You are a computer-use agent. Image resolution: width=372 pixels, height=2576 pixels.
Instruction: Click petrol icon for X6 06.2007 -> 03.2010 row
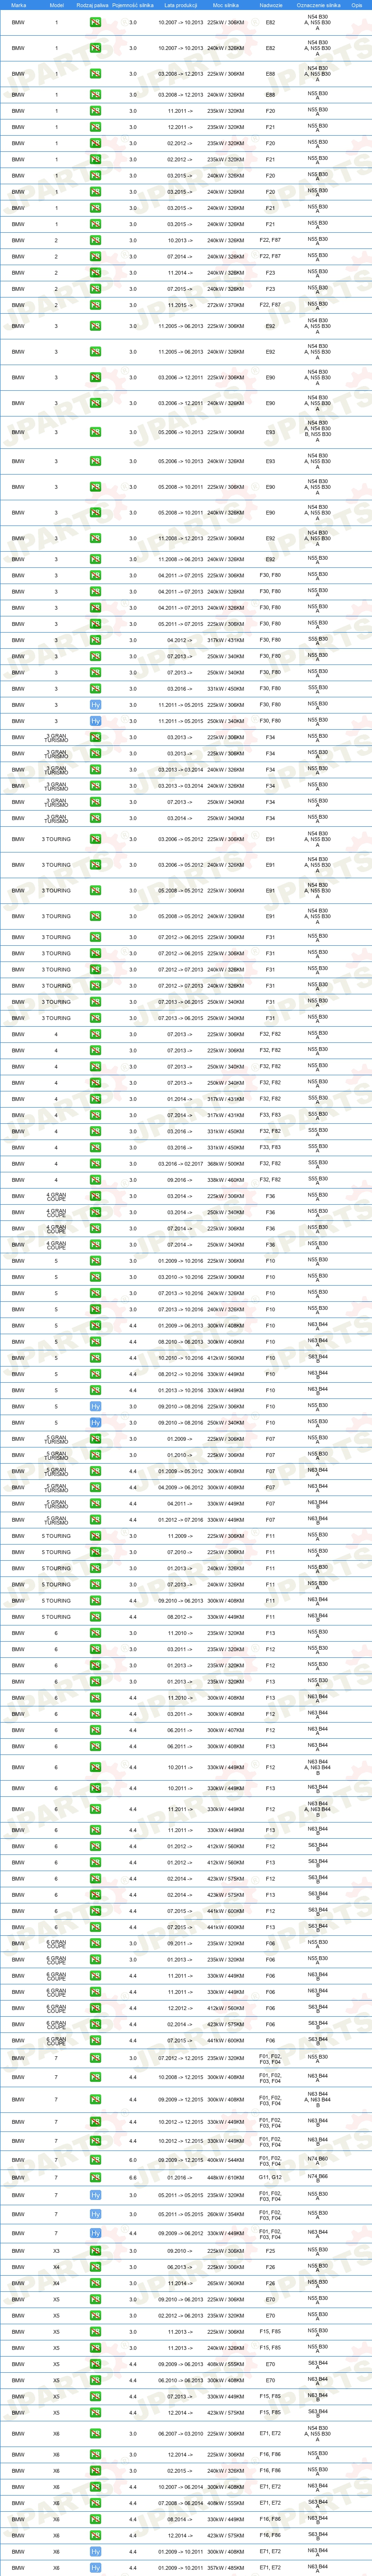coord(95,2434)
